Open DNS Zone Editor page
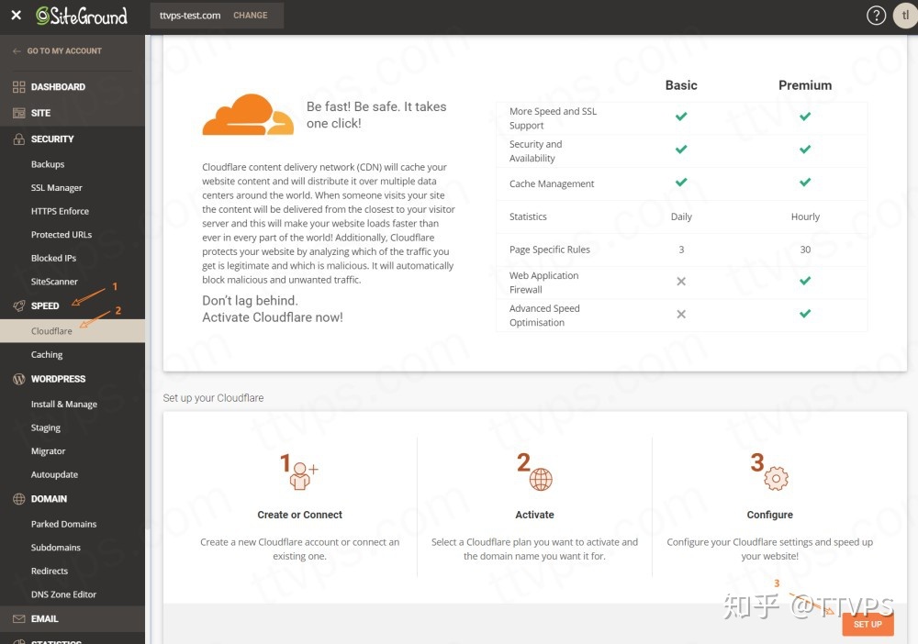This screenshot has width=918, height=644. click(x=63, y=594)
